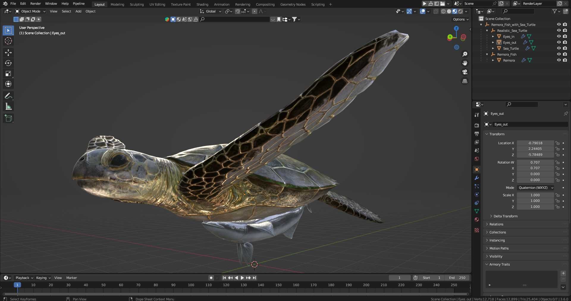
Task: Open Render properties tab
Action: [x=477, y=125]
